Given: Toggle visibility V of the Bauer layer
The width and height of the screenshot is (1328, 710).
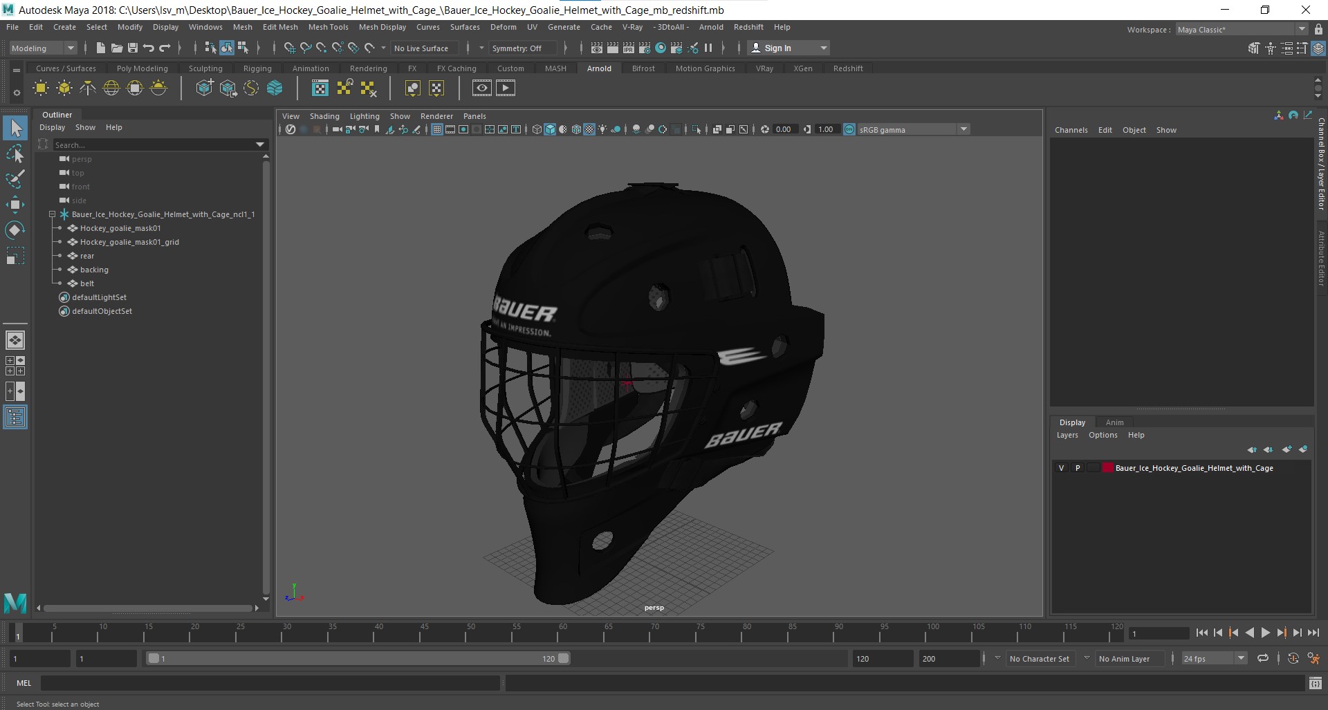Looking at the screenshot, I should point(1061,468).
